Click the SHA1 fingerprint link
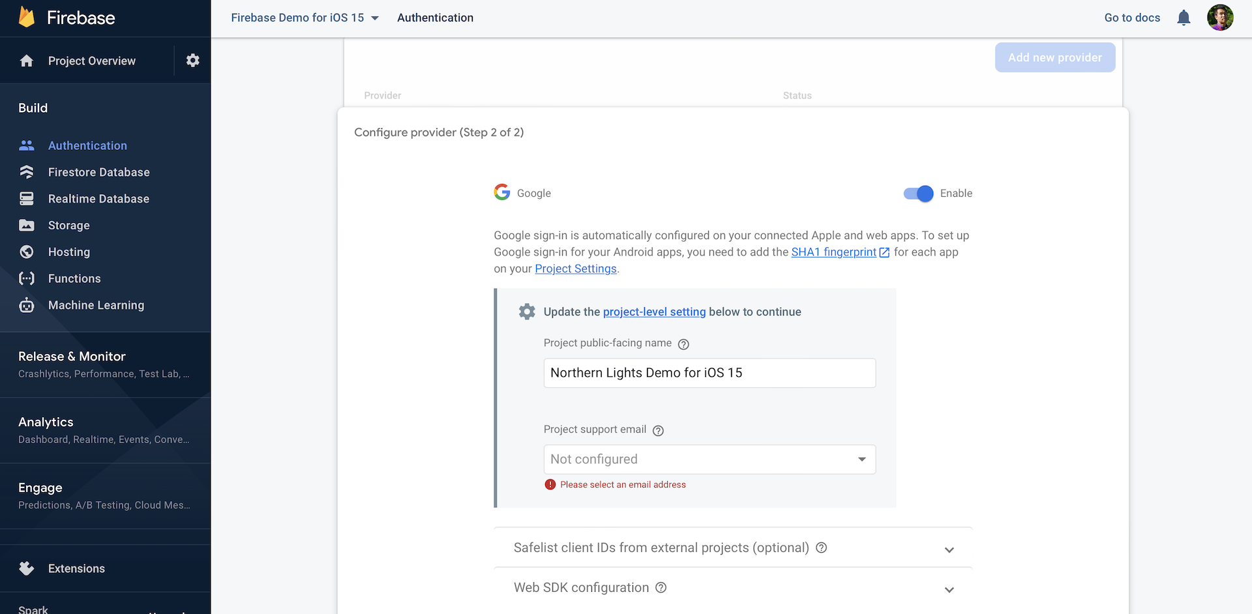The width and height of the screenshot is (1252, 614). pyautogui.click(x=833, y=252)
